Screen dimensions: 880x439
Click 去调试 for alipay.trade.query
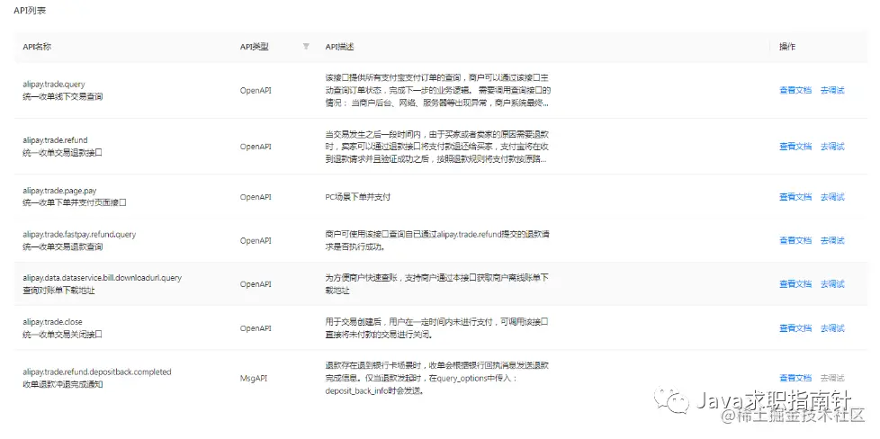coord(832,90)
